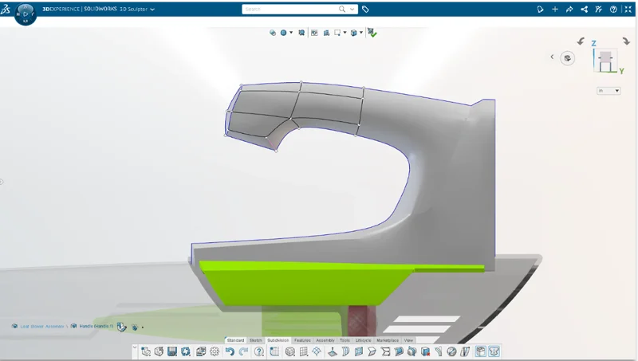Open the dropdown below the view orientation triad
The height and width of the screenshot is (361, 638).
click(608, 91)
